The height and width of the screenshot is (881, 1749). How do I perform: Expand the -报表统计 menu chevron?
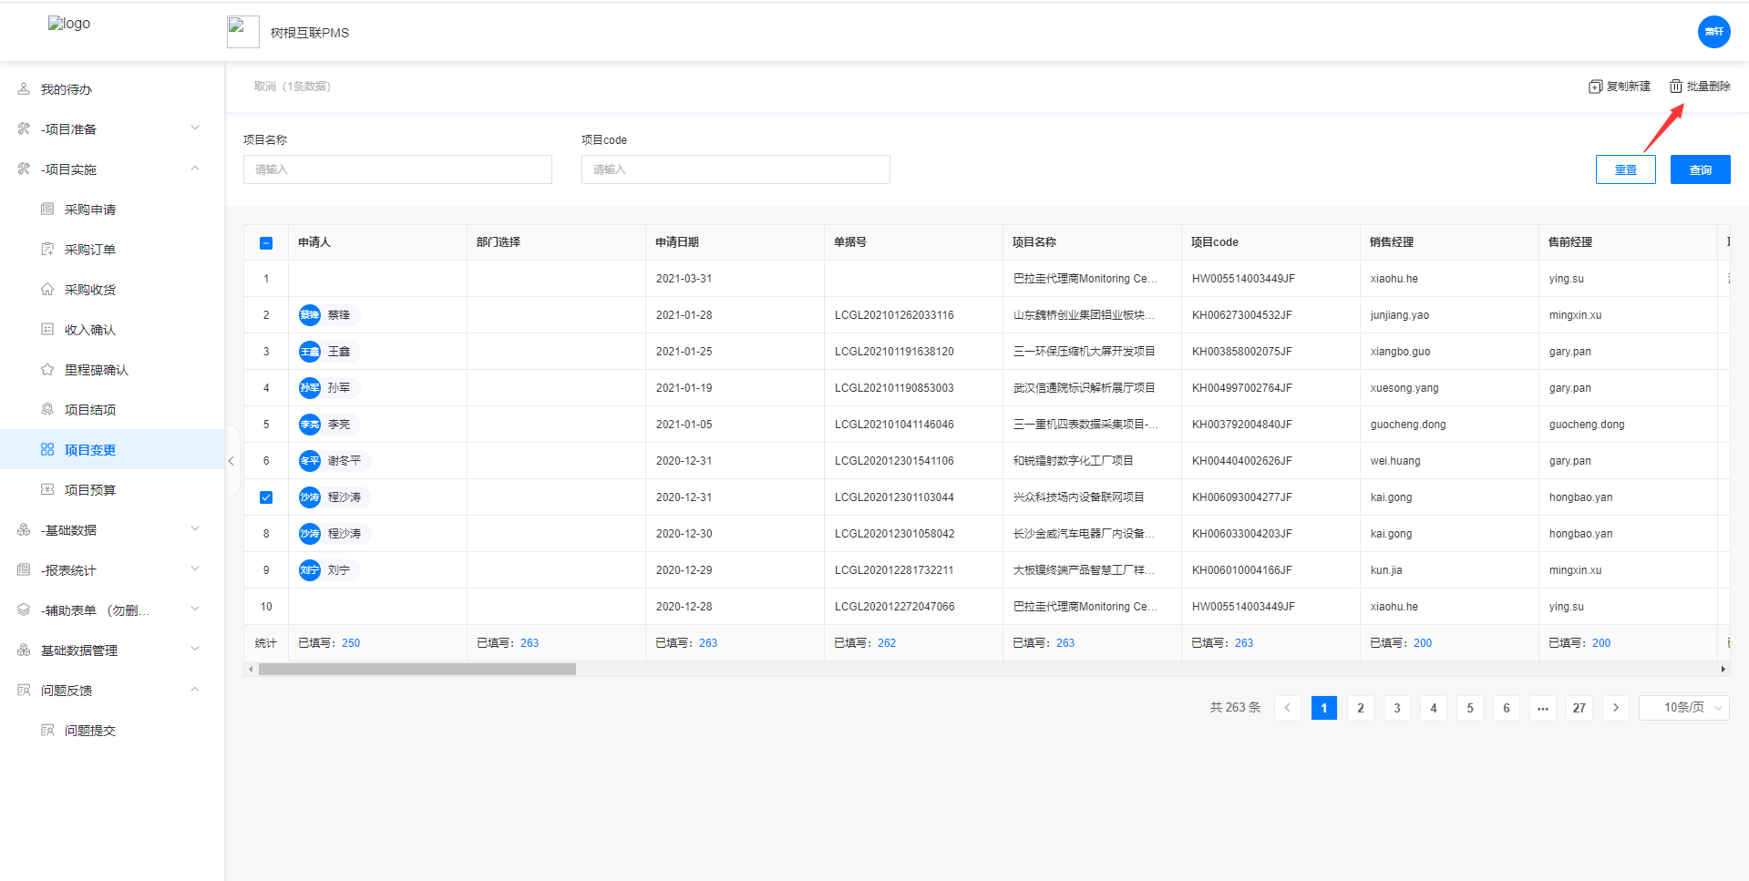click(x=195, y=569)
